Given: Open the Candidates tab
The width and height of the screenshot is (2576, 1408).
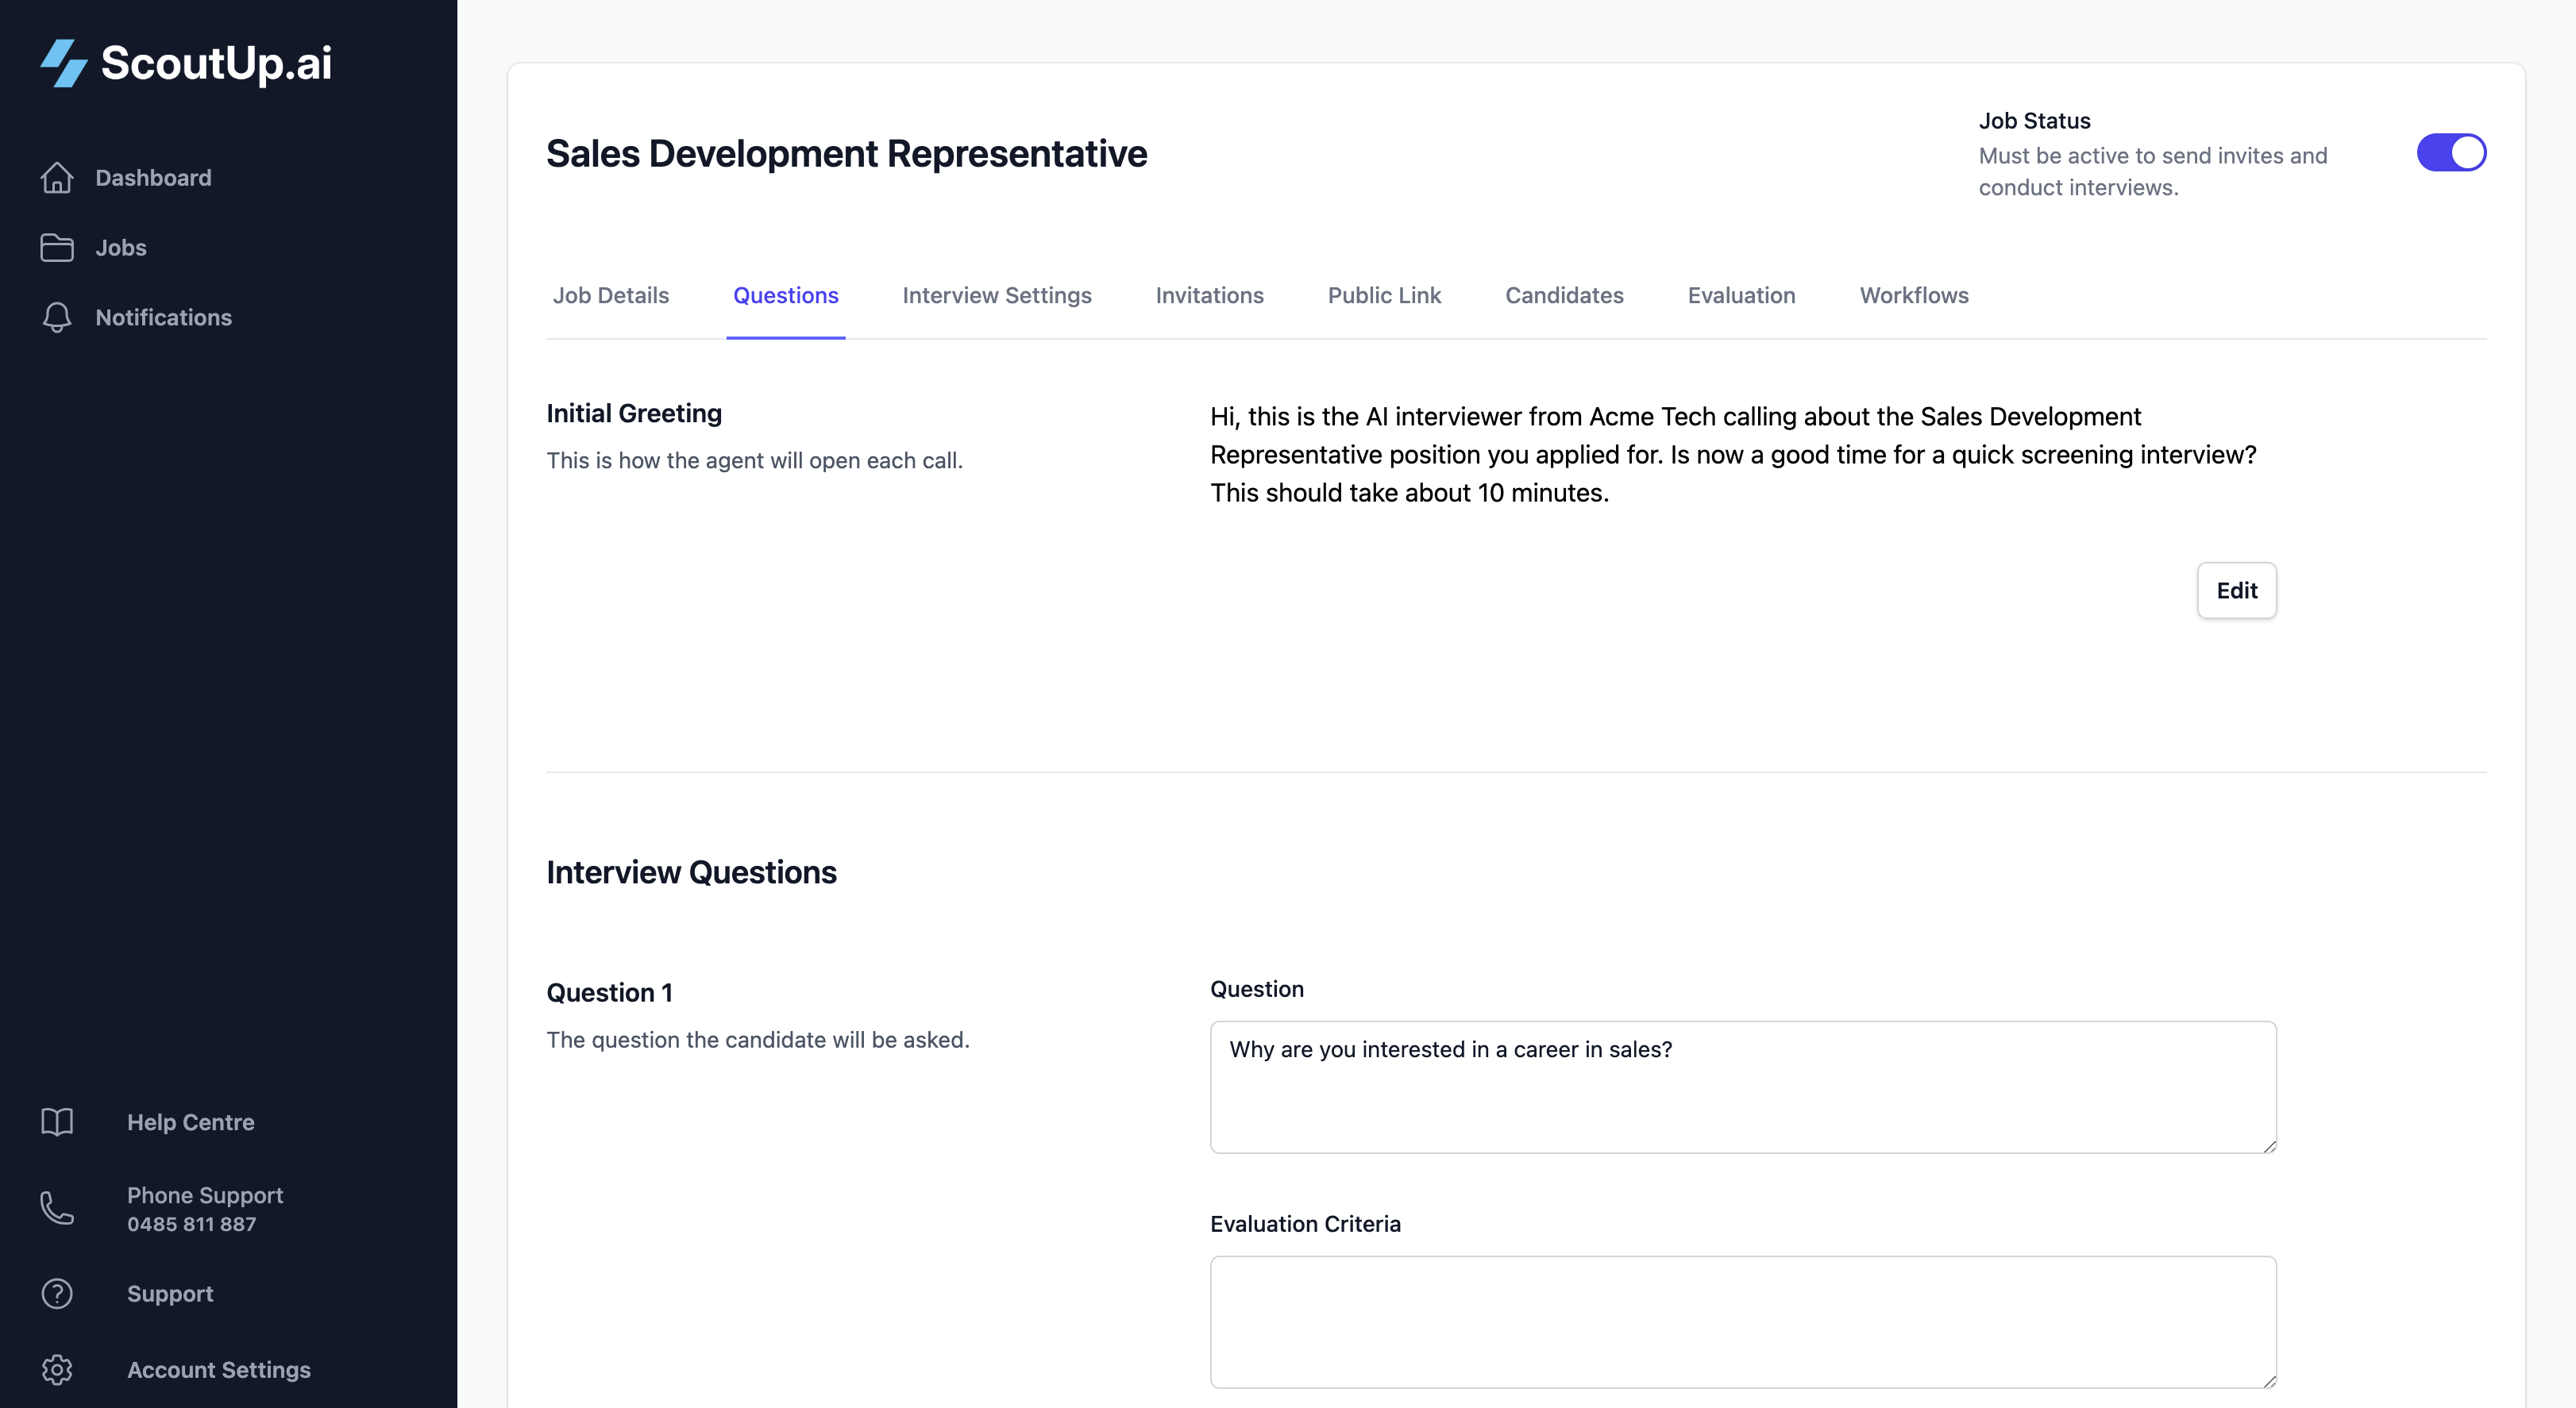Looking at the screenshot, I should point(1564,296).
